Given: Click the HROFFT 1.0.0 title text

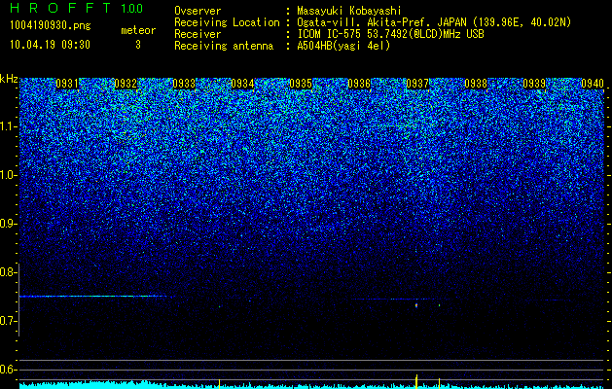Looking at the screenshot, I should point(77,8).
